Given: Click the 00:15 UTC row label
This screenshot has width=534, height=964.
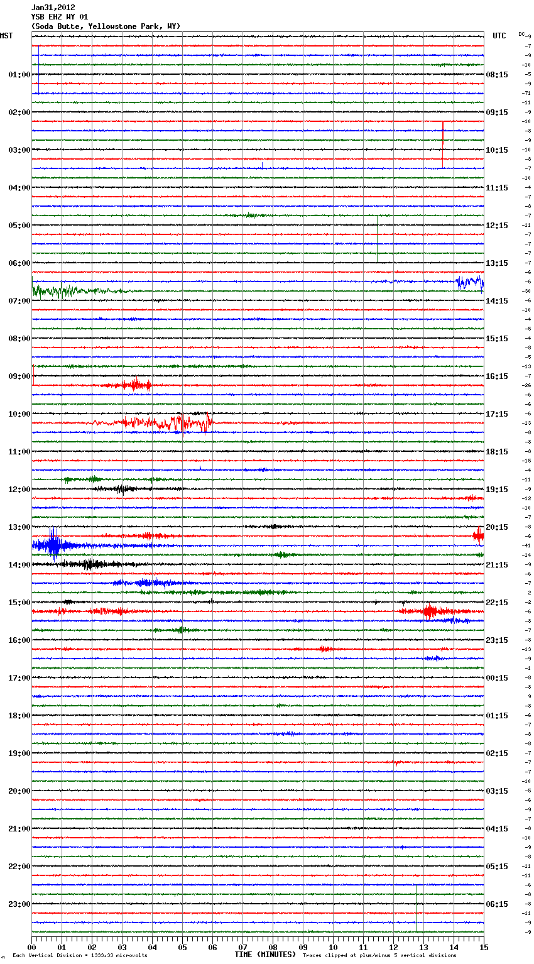Looking at the screenshot, I should click(497, 678).
